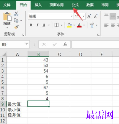Align text to top of cell
This screenshot has width=119, height=124.
(106, 15)
